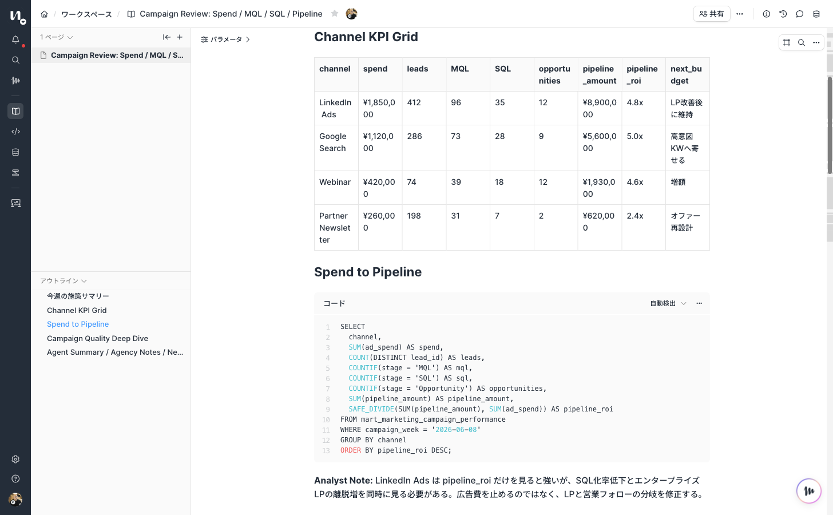
Task: Open data sources icon at top right
Action: (816, 14)
